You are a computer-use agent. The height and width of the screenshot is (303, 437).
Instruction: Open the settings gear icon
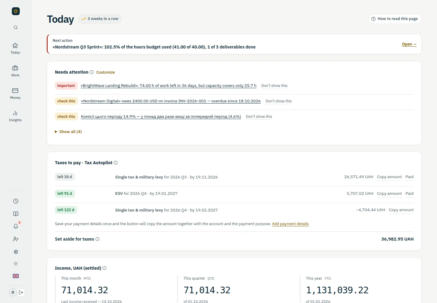(x=16, y=252)
